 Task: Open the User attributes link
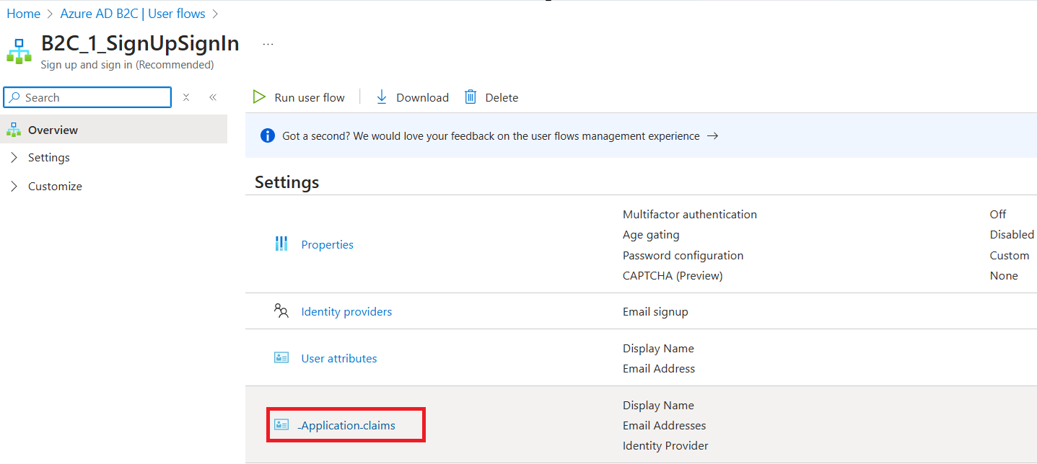tap(339, 359)
